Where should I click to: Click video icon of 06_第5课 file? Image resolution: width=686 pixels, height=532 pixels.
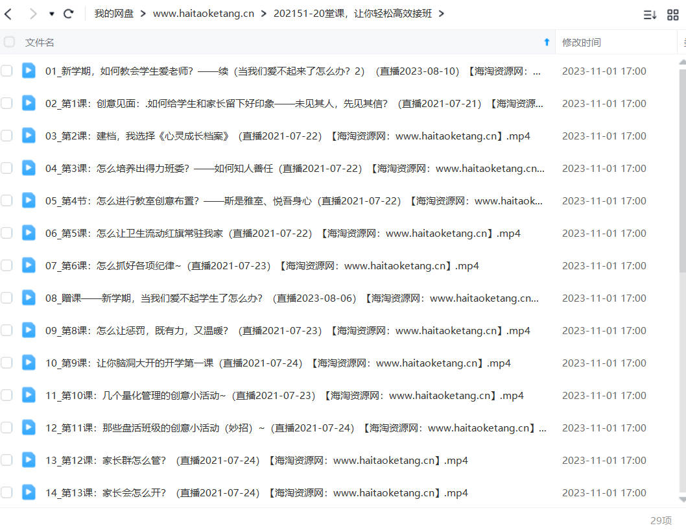(29, 232)
